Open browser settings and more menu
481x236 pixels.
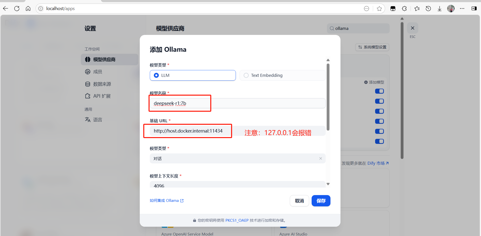[462, 9]
